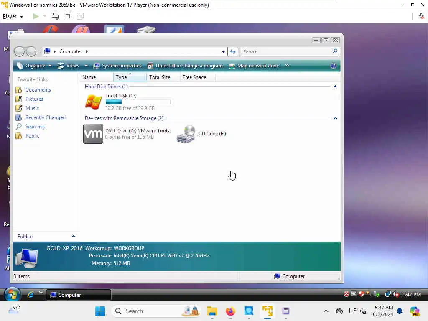The image size is (428, 321).
Task: Show more toolbar commands chevron
Action: [x=287, y=66]
